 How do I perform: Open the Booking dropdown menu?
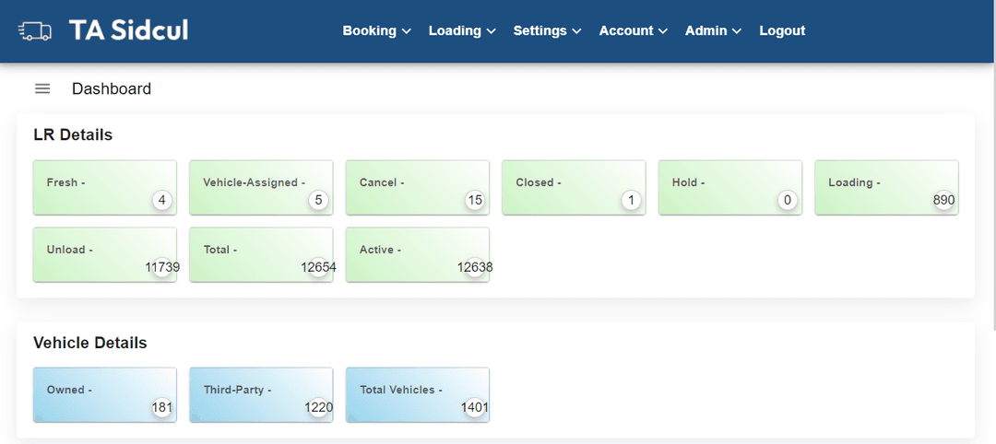tap(376, 30)
